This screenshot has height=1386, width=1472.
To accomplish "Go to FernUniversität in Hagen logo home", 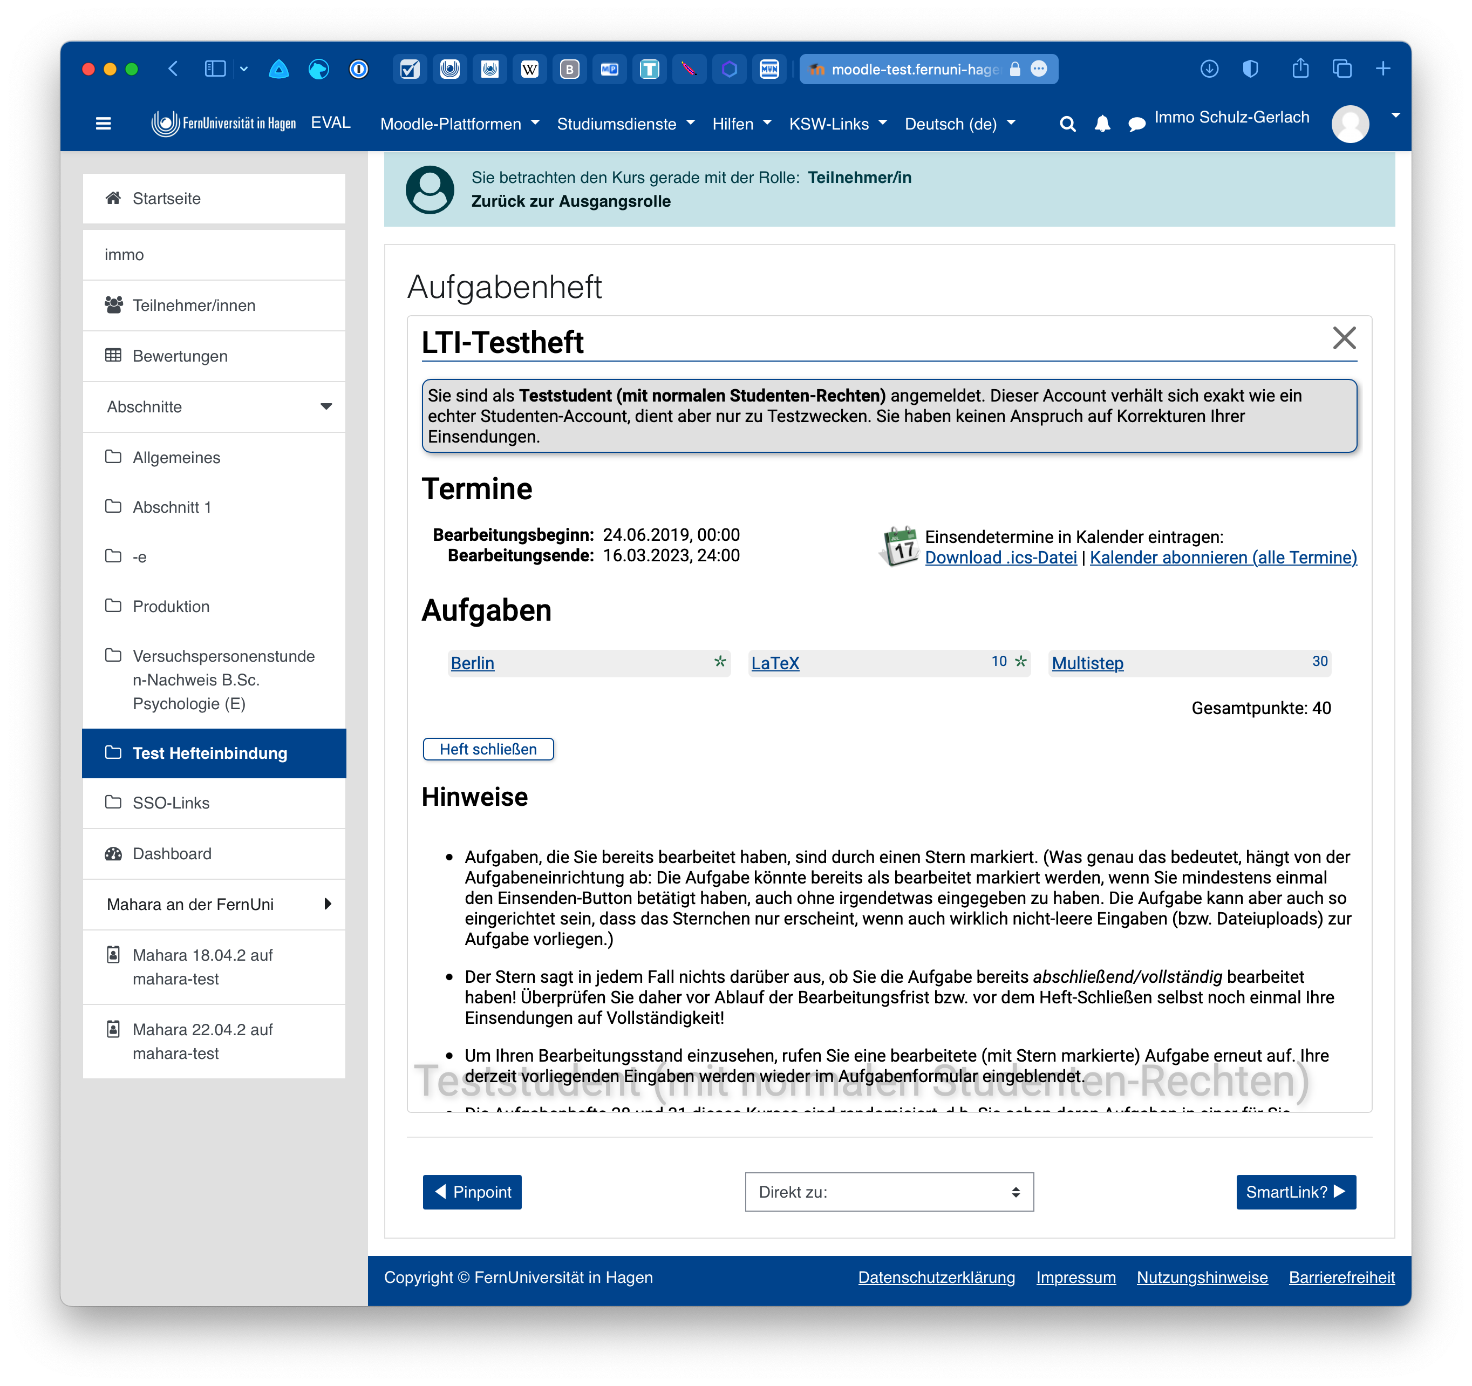I will coord(223,123).
